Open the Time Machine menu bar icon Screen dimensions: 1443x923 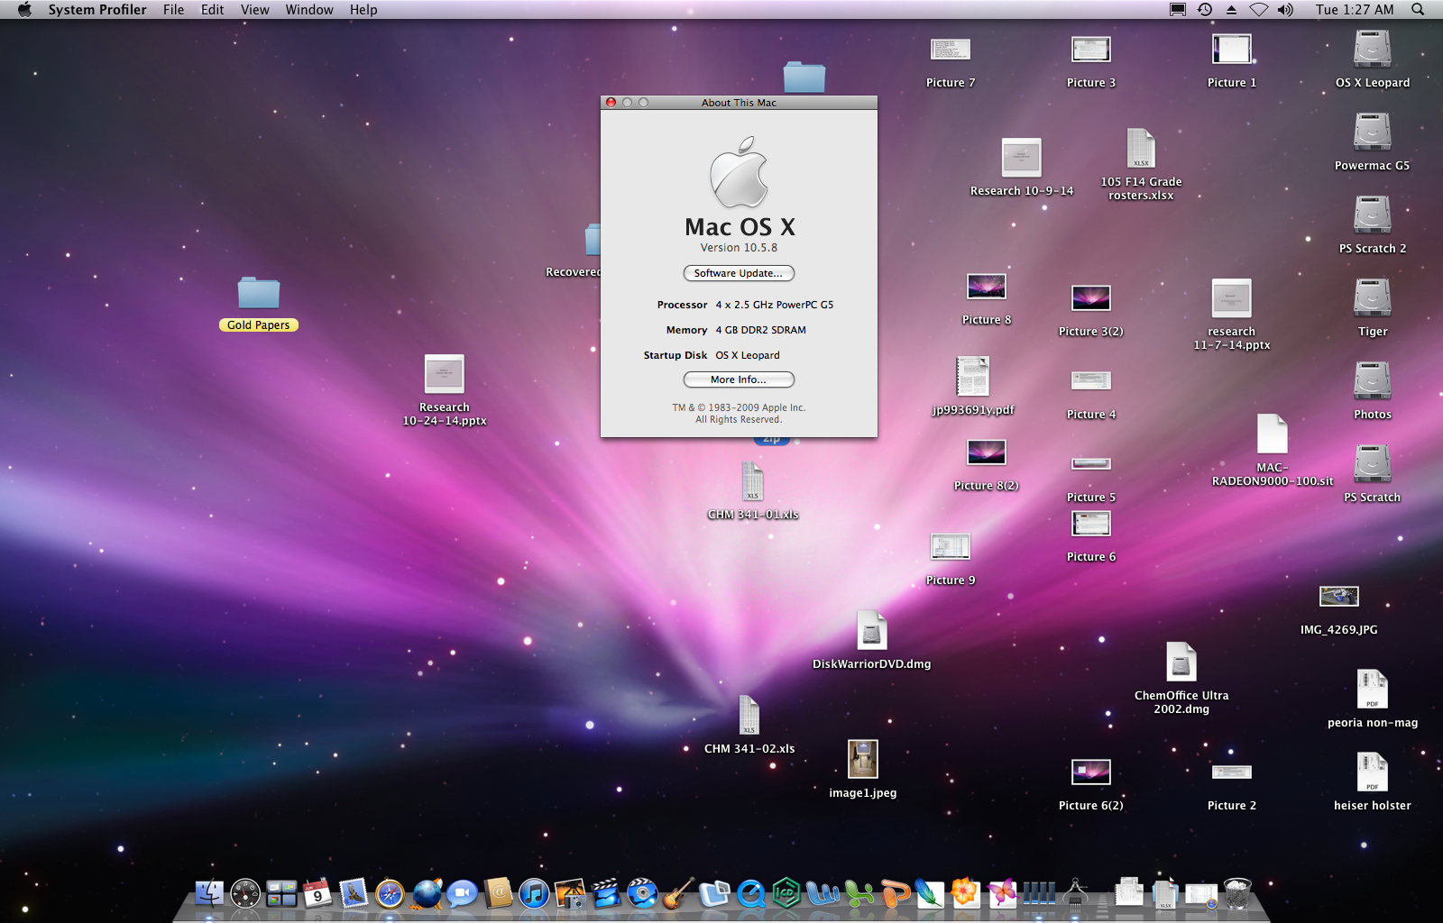pos(1205,10)
